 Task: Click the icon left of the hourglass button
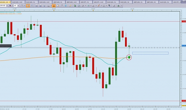point(49,6)
